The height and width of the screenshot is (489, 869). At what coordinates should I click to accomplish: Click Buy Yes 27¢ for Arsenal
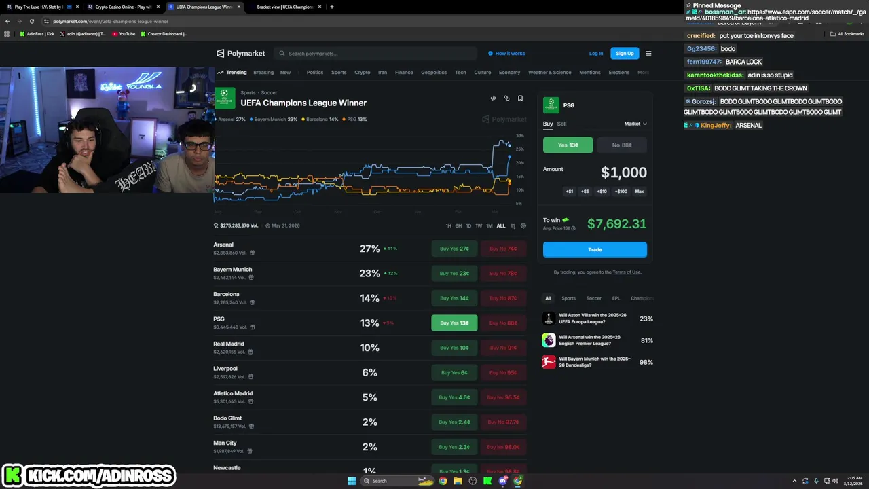click(x=454, y=249)
